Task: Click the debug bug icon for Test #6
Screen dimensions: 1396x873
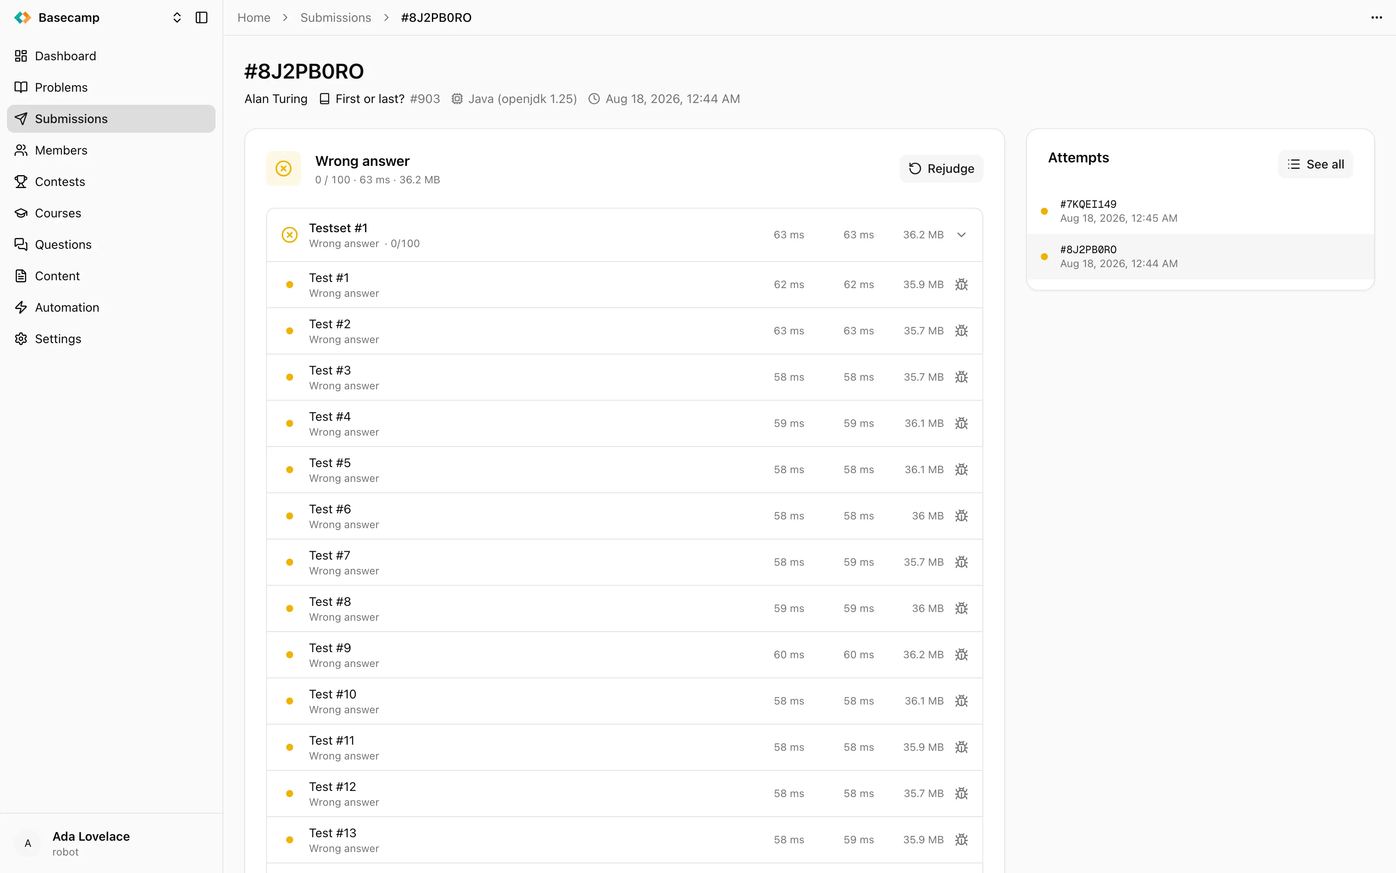Action: (961, 516)
